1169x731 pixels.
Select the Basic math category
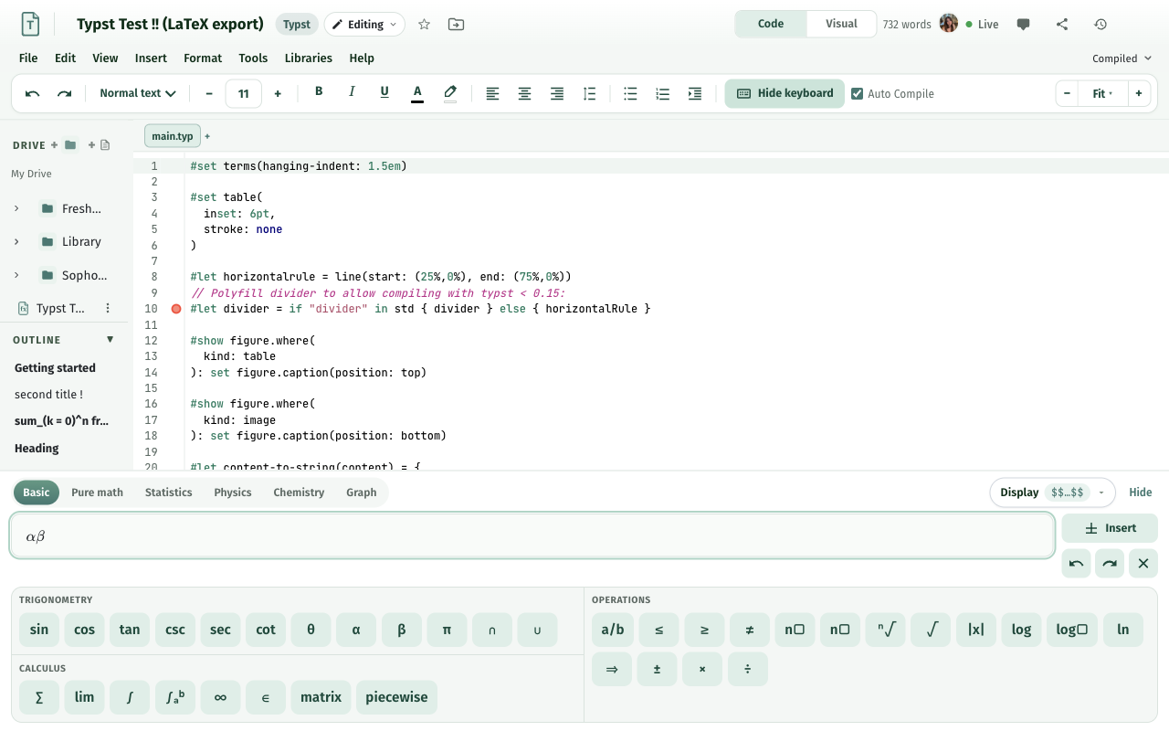click(37, 493)
